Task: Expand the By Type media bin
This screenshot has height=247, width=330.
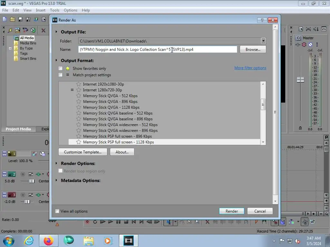Action: coord(10,48)
